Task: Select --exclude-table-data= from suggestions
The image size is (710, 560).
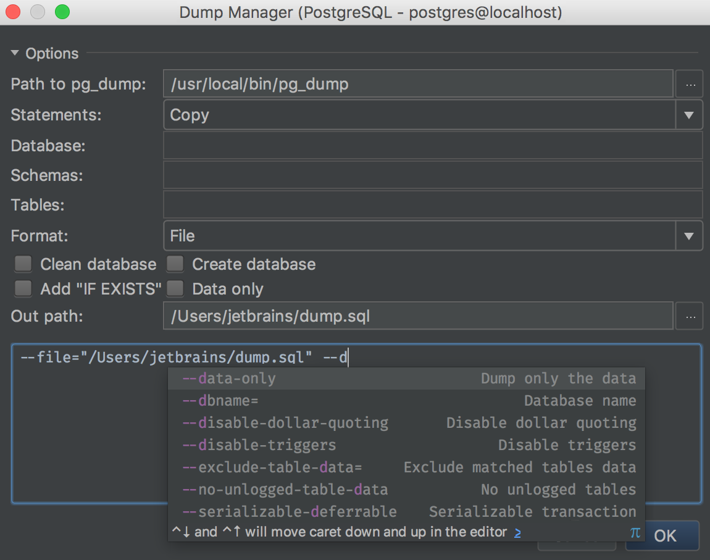Action: (406, 467)
